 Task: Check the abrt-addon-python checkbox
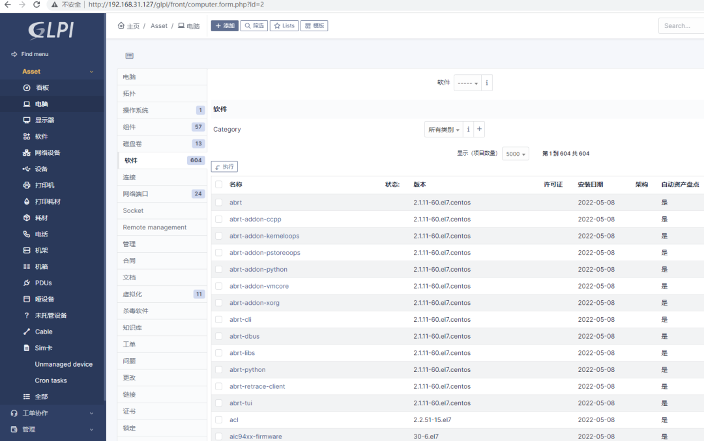pos(218,269)
